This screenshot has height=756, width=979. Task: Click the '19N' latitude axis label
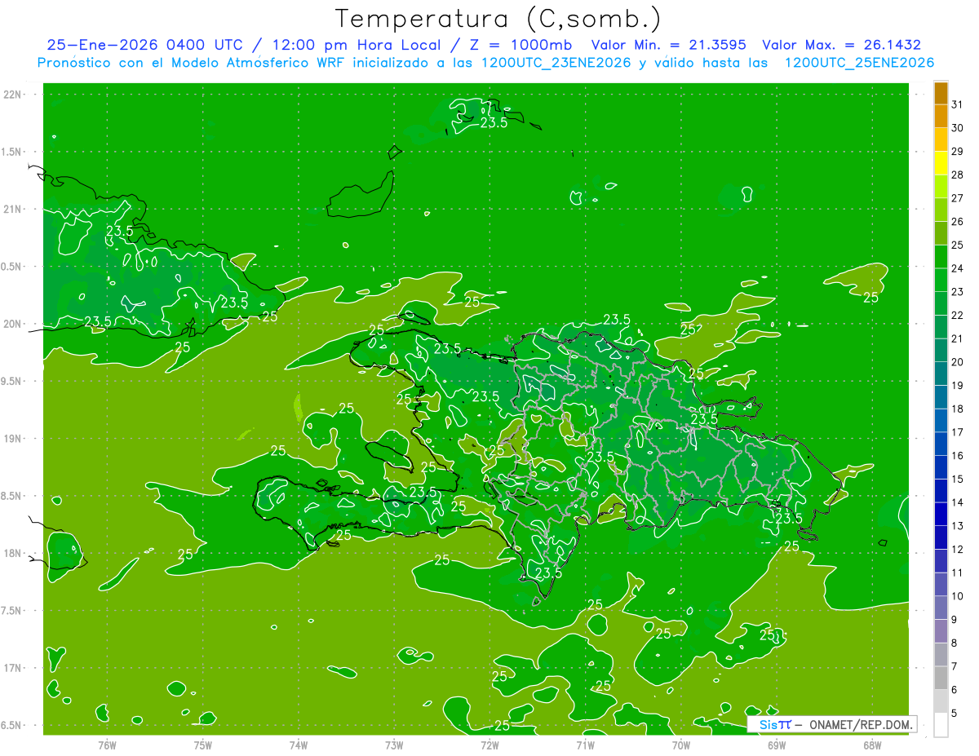pos(13,439)
